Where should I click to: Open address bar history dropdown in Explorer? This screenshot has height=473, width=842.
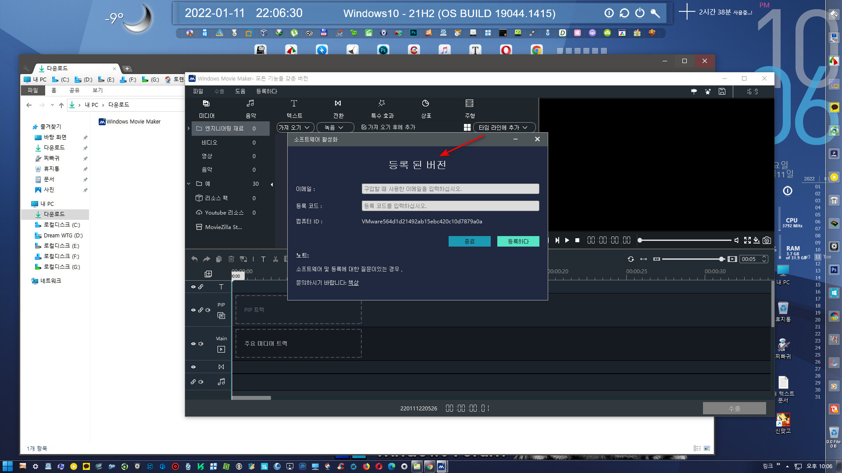52,105
